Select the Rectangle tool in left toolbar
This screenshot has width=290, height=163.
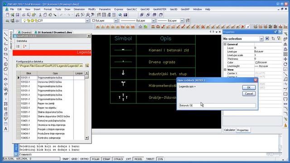[6, 54]
